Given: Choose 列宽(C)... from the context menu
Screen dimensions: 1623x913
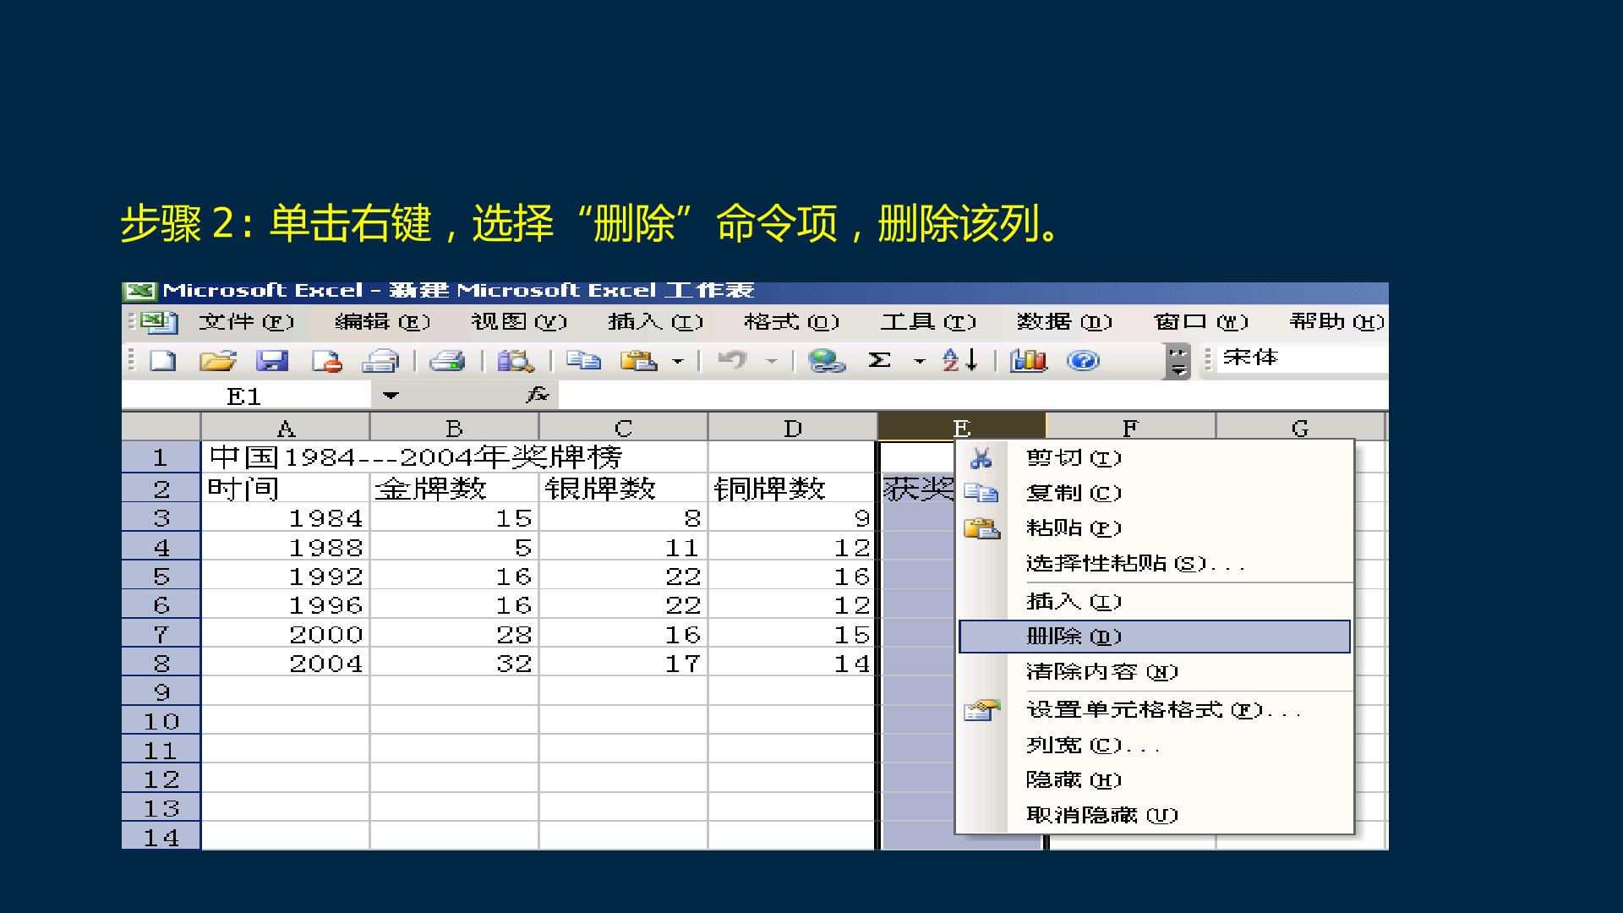Looking at the screenshot, I should tap(1155, 746).
